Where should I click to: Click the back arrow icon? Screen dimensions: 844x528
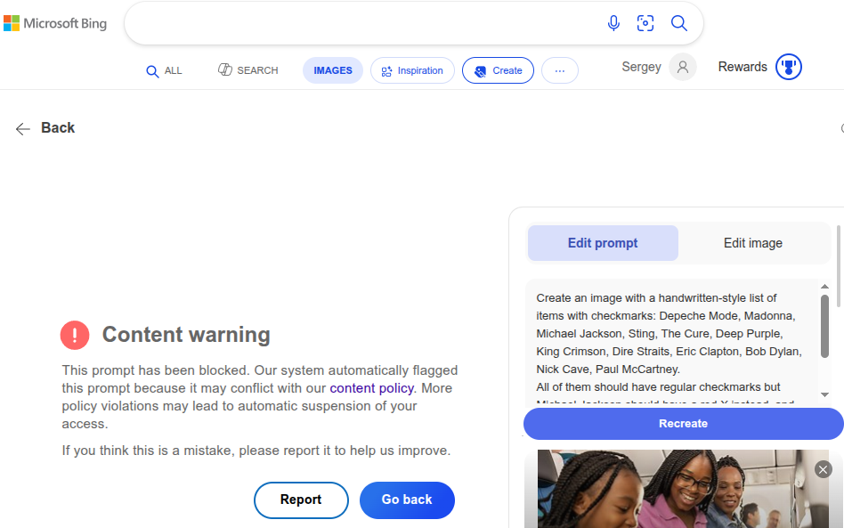click(x=23, y=128)
